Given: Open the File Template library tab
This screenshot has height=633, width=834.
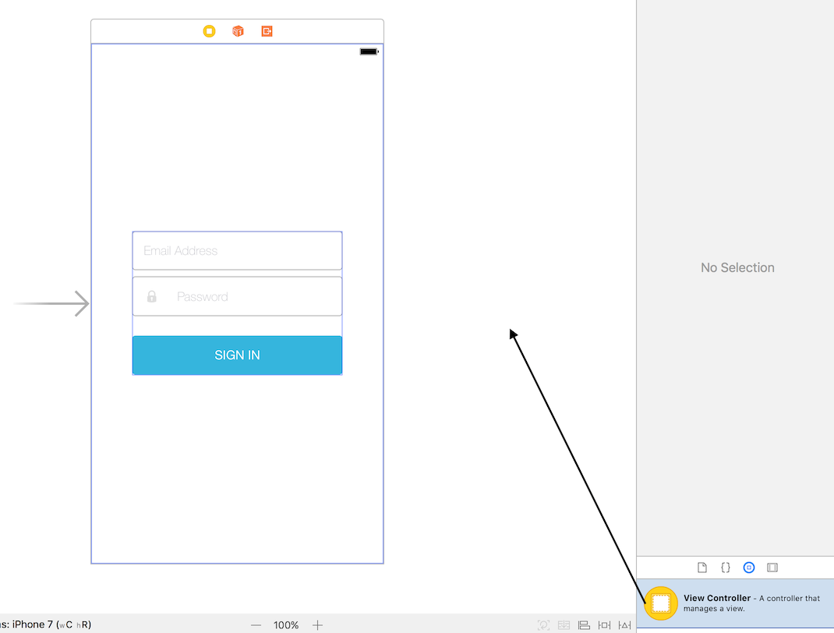Looking at the screenshot, I should [702, 568].
